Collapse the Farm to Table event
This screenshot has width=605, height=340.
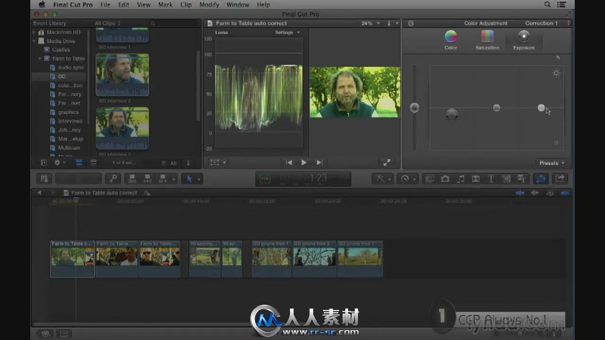pos(40,59)
